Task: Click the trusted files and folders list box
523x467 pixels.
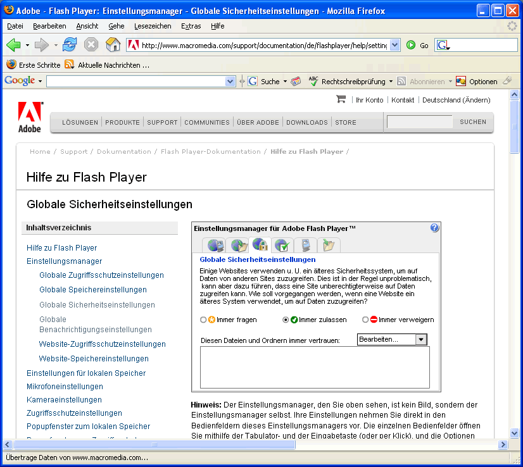Action: 315,367
